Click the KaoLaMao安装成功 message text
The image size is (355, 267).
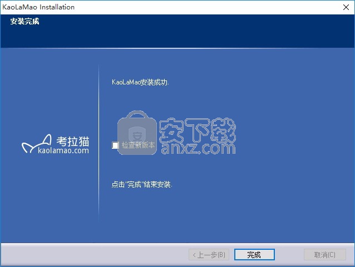click(140, 82)
